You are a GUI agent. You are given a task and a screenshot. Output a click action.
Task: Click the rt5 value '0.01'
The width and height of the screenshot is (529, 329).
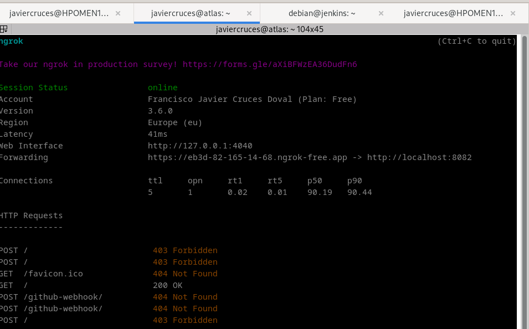278,192
